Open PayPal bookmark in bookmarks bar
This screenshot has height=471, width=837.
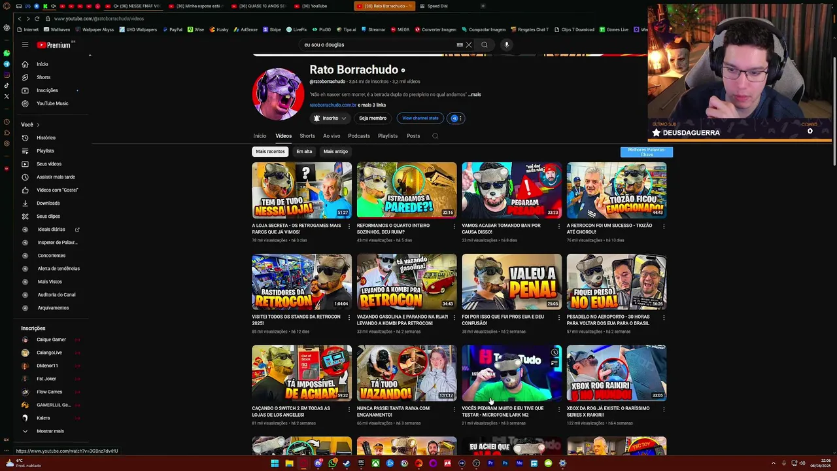point(172,29)
